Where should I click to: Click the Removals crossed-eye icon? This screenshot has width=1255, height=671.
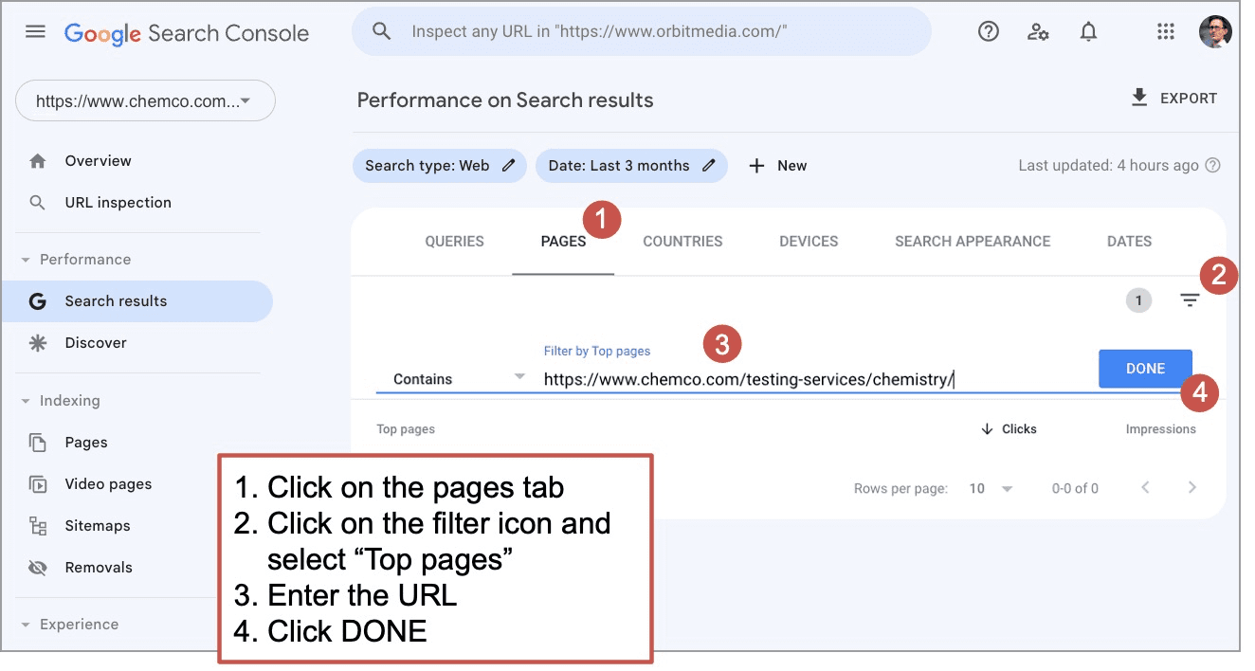38,568
